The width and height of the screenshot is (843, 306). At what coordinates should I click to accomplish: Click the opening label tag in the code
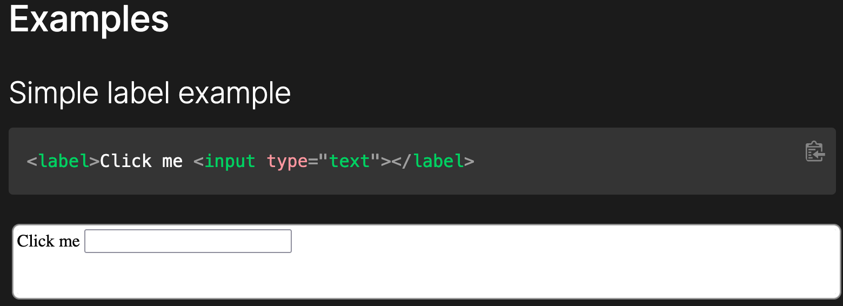(63, 161)
